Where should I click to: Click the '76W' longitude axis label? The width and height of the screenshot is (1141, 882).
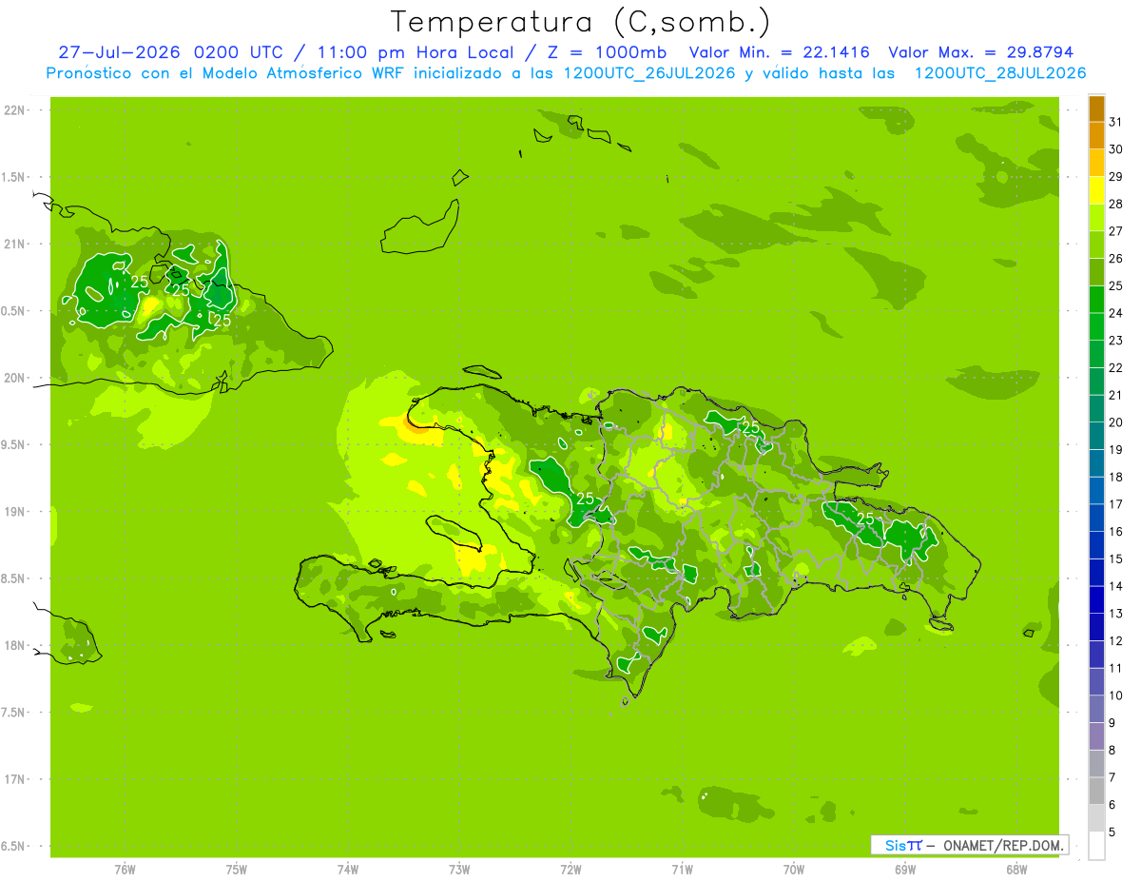pyautogui.click(x=125, y=870)
